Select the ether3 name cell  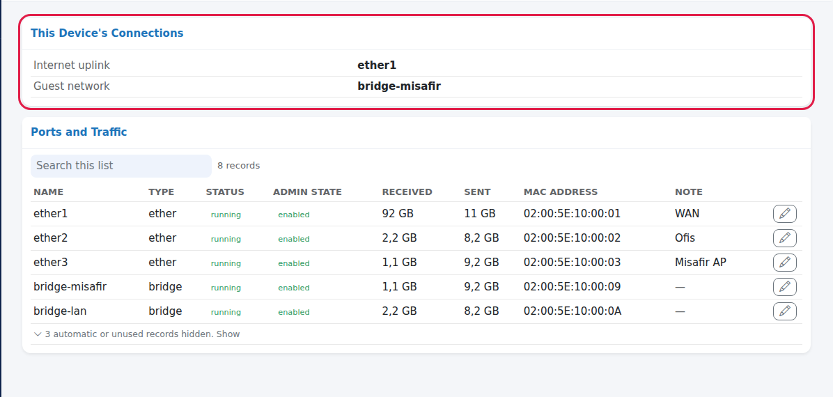coord(50,263)
